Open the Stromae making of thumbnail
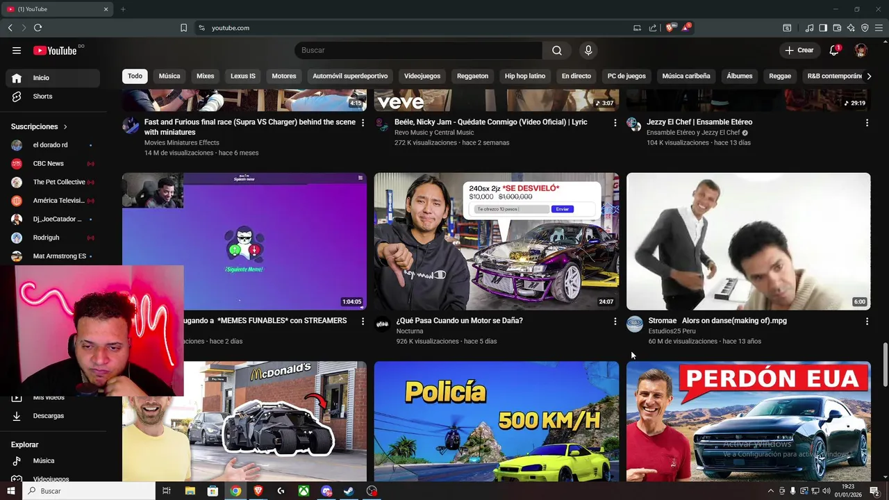 tap(749, 241)
